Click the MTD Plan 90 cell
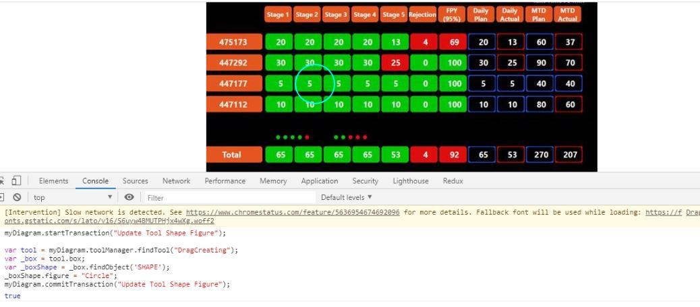Viewport: 700px width, 307px height. coord(540,63)
